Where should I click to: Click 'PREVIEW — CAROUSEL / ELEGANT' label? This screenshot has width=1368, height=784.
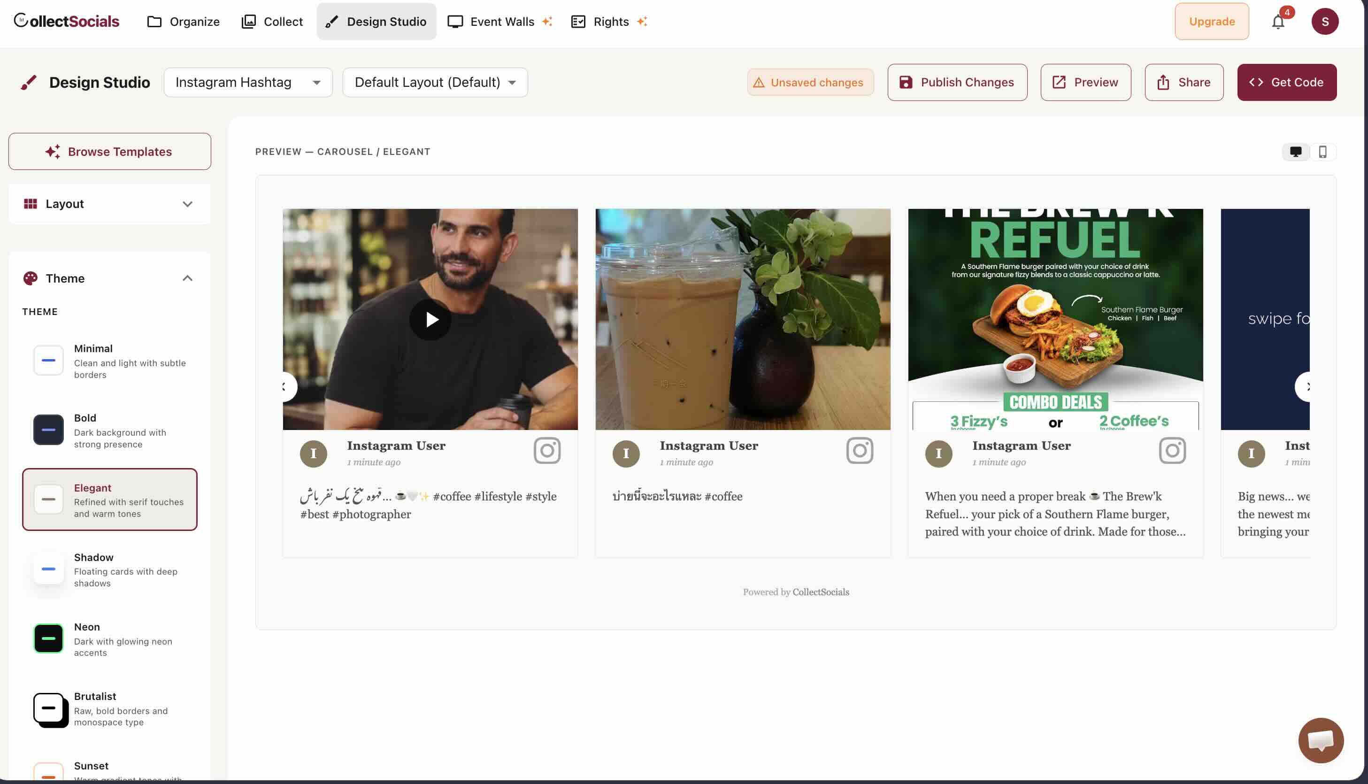(342, 152)
